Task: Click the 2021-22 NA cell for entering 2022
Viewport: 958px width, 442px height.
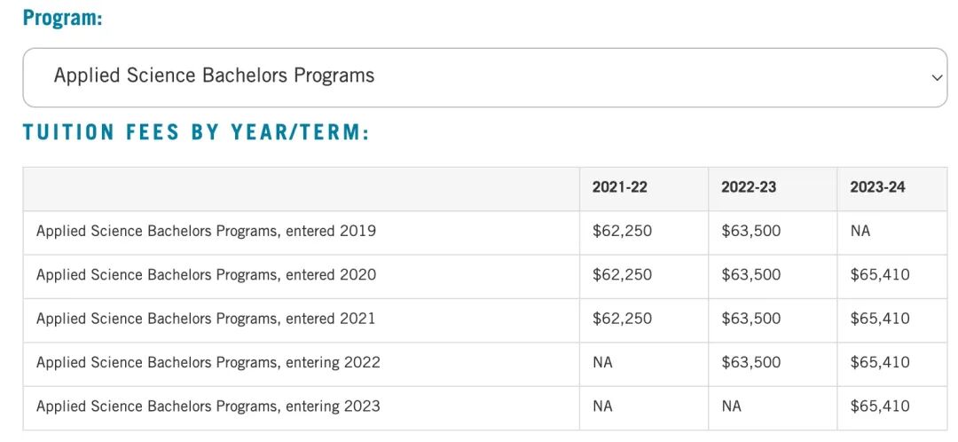Action: 602,362
